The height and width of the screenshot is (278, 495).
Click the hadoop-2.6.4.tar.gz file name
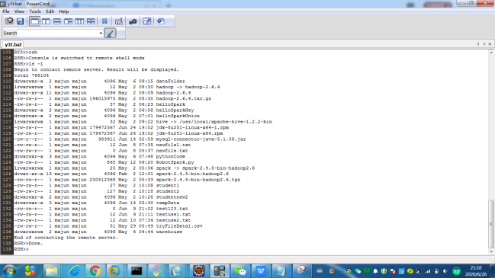coord(183,99)
